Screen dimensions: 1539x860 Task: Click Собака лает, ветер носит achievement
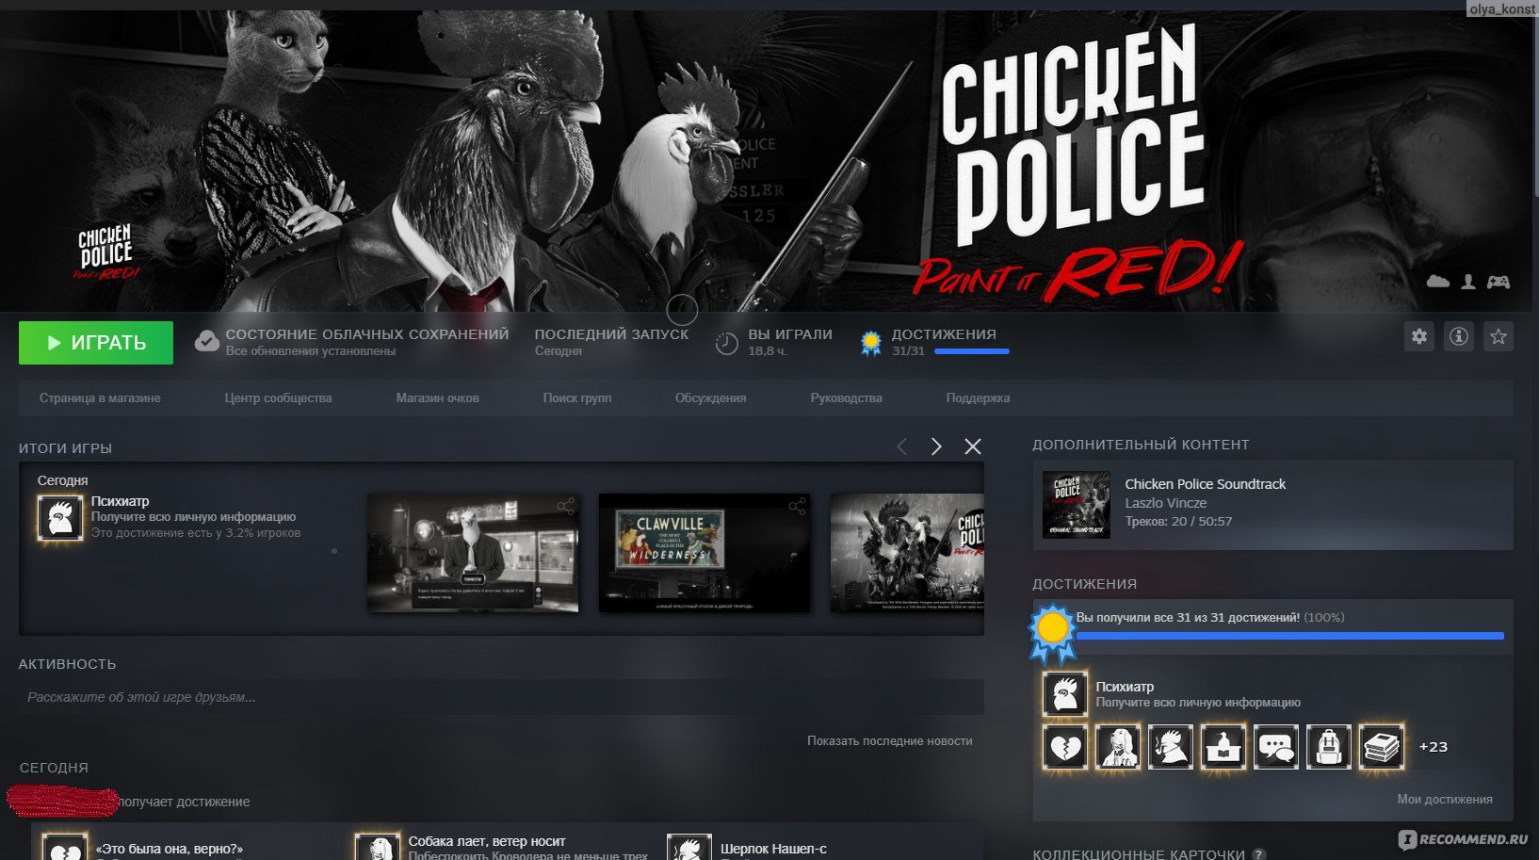point(487,841)
